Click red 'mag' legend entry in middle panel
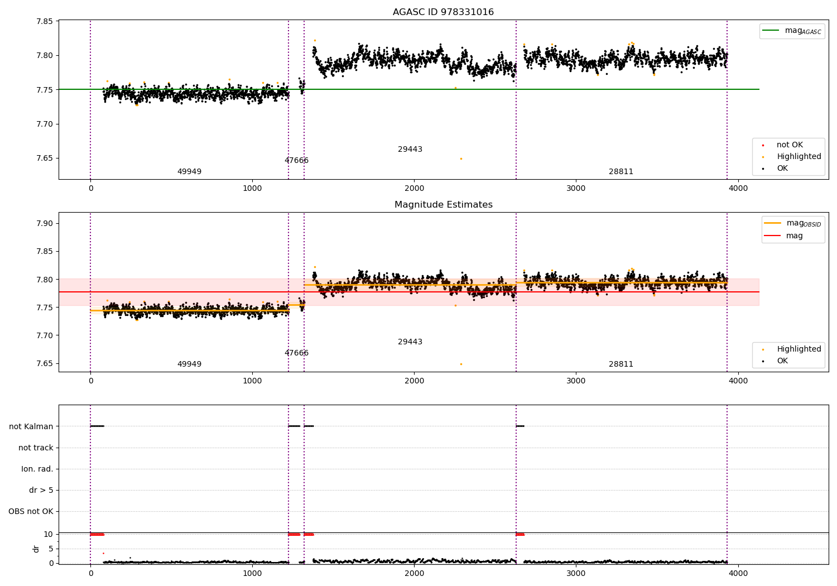 [x=784, y=236]
